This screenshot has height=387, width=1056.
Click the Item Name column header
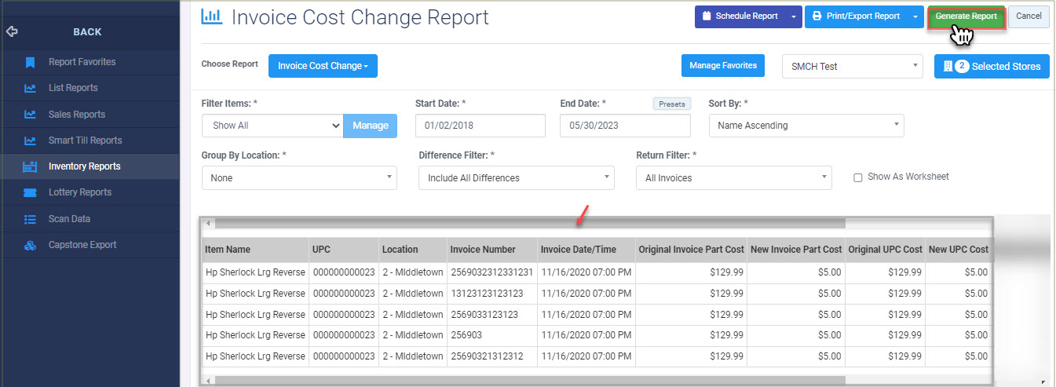coord(255,250)
